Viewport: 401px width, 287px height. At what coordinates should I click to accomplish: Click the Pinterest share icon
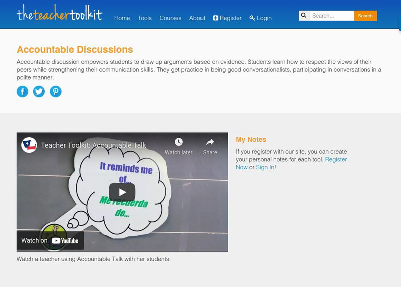[x=56, y=91]
